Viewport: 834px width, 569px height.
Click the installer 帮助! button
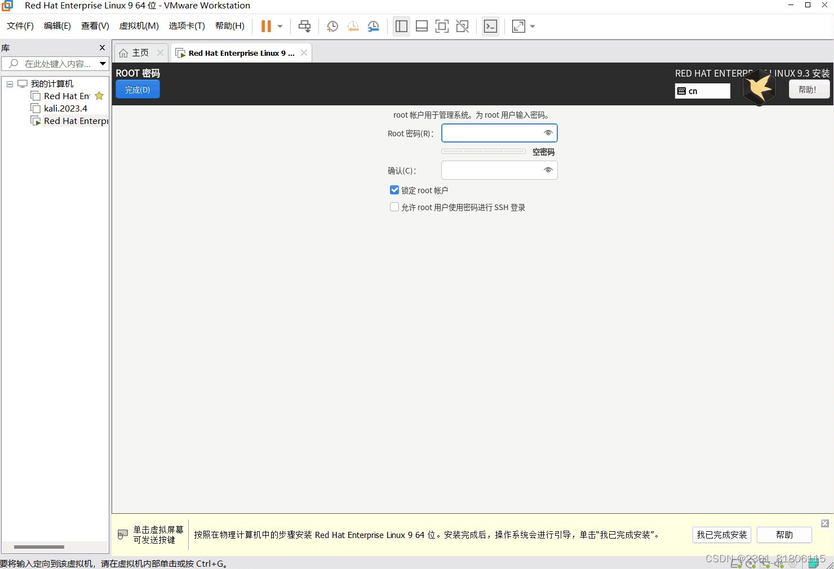click(x=809, y=89)
